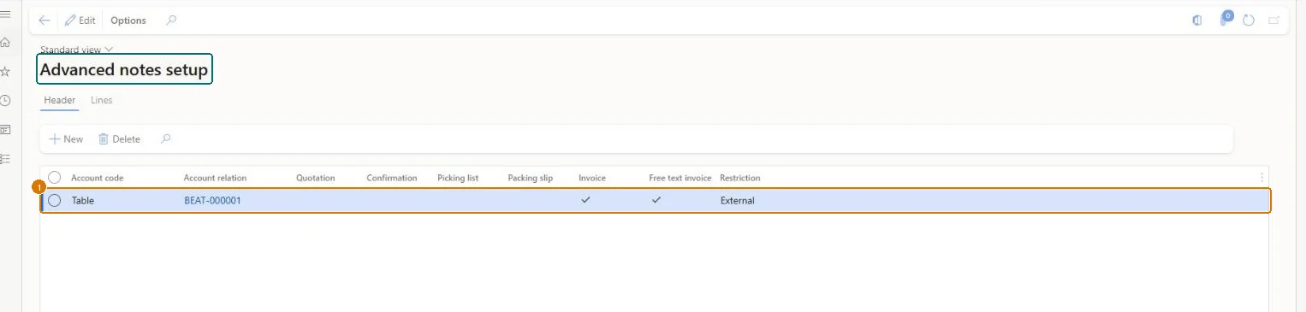This screenshot has height=312, width=1306.
Task: Go back using the back arrow icon
Action: 45,21
